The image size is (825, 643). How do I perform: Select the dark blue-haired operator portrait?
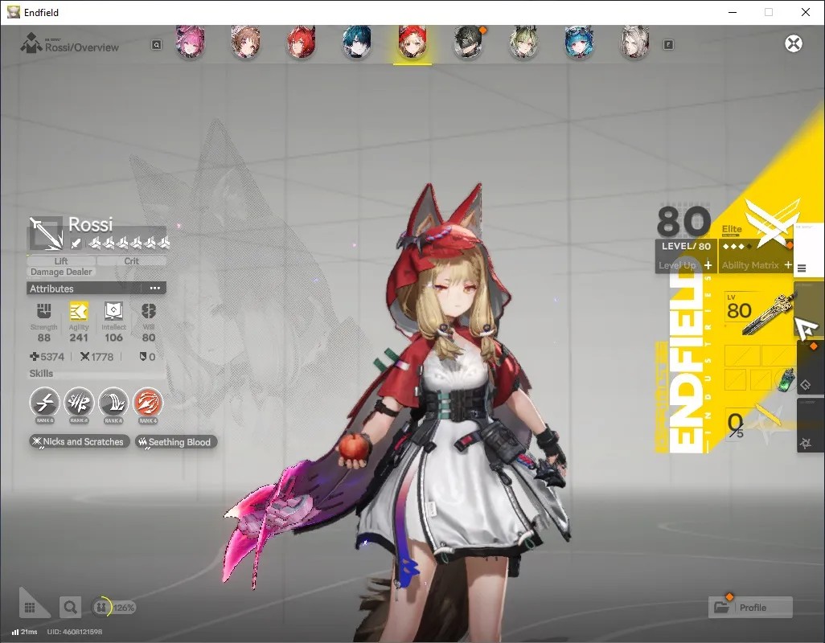click(x=357, y=42)
